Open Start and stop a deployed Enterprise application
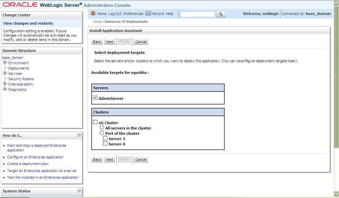This screenshot has width=339, height=198. (37, 148)
